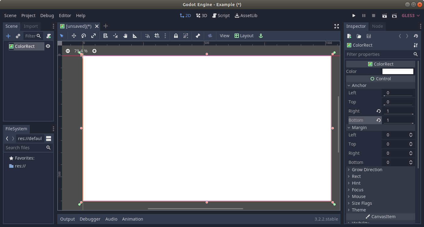Collapse the Margin section

pos(381,128)
